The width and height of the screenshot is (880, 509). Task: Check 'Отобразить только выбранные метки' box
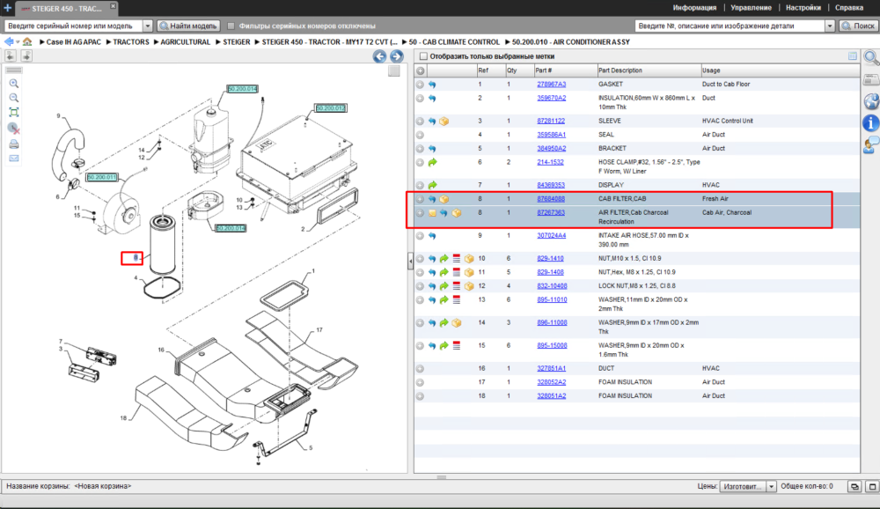[424, 56]
